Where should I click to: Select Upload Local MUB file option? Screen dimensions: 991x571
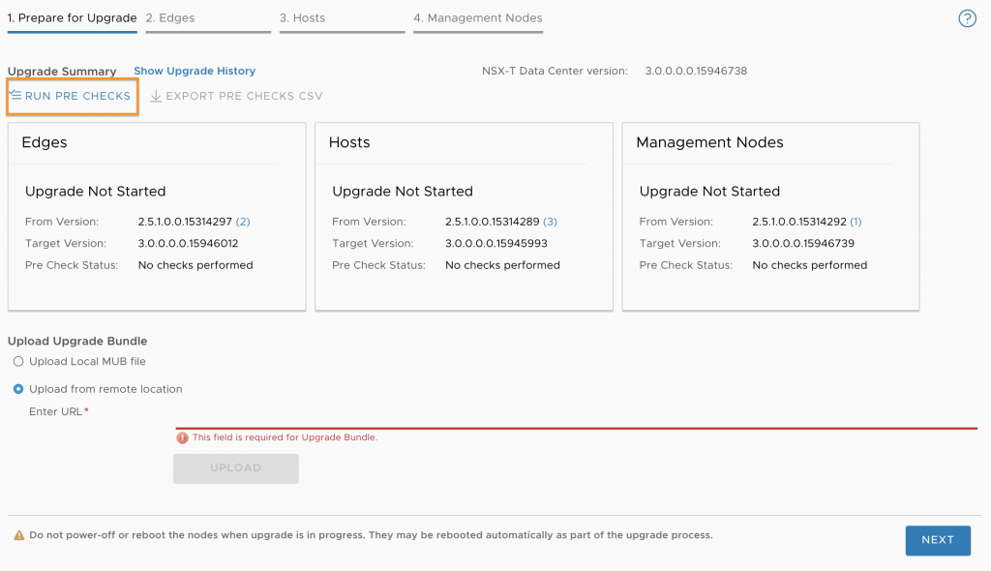(x=18, y=362)
